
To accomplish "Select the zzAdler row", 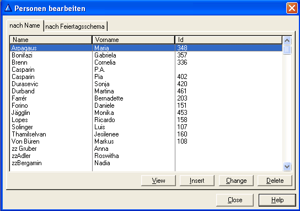I will (146, 156).
